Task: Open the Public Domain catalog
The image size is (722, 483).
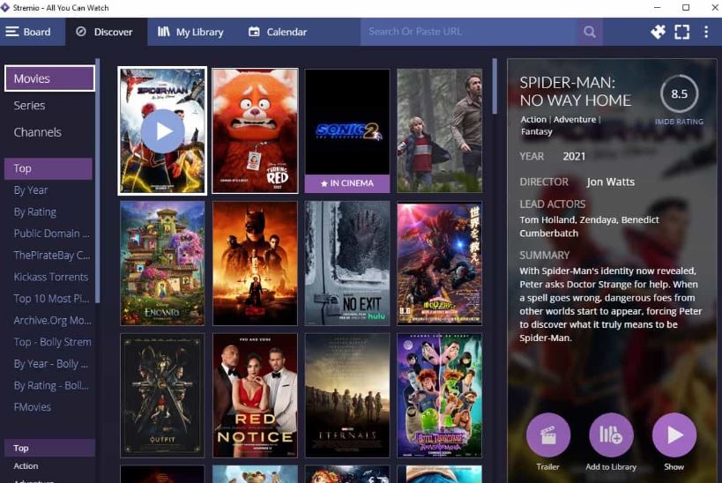Action: [x=51, y=234]
